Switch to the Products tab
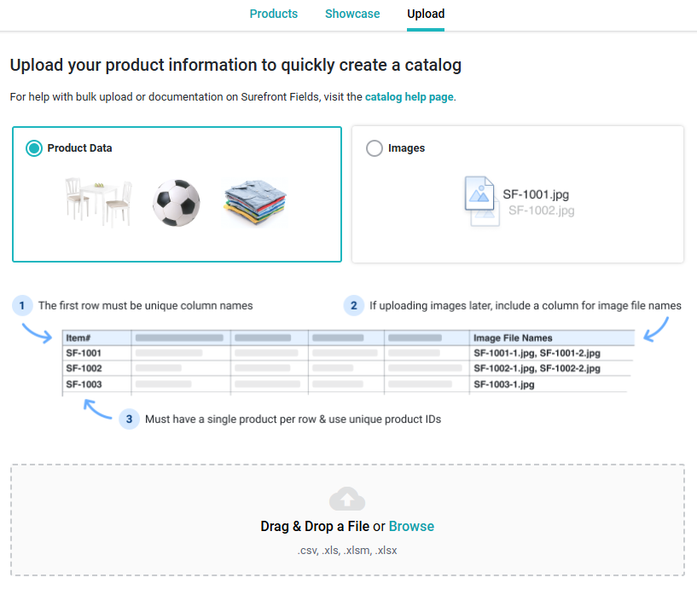 (273, 14)
